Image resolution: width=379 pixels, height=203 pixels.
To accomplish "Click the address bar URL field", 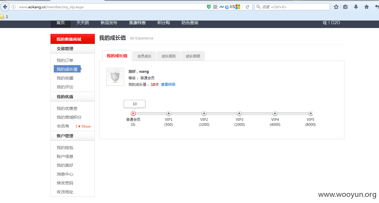I will pyautogui.click(x=111, y=7).
